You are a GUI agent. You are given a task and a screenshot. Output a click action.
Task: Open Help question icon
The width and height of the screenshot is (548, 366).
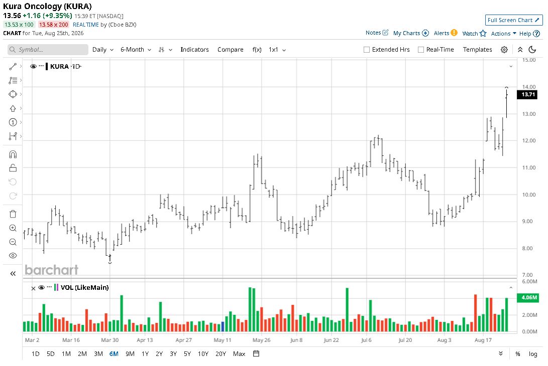click(x=529, y=34)
